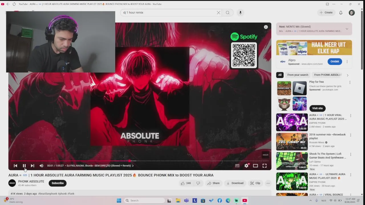Run search with magnifier button

coord(228,13)
